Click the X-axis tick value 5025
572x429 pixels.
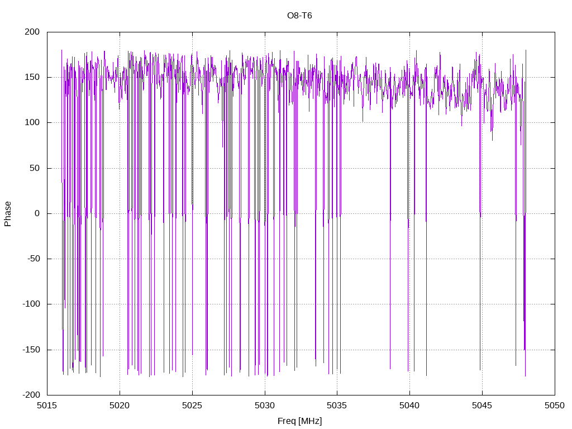192,406
